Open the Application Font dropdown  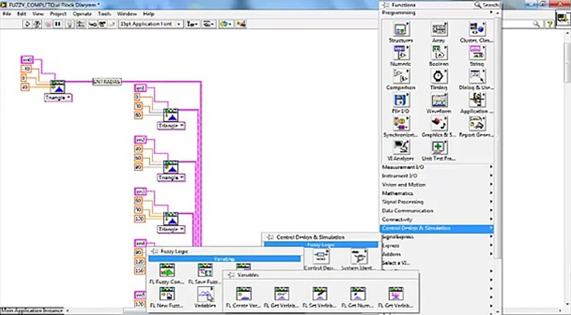(x=151, y=24)
